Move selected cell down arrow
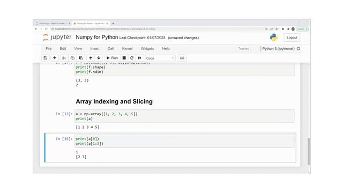The image size is (343, 193). point(99,58)
